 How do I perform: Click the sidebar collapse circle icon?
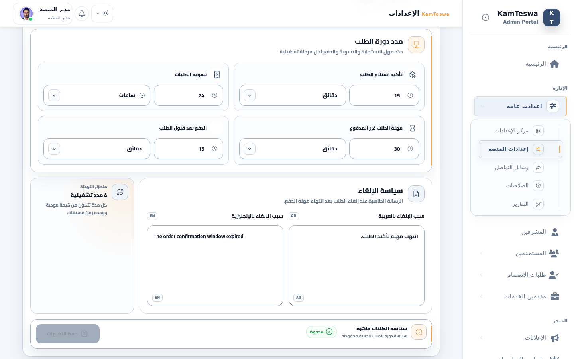486,18
